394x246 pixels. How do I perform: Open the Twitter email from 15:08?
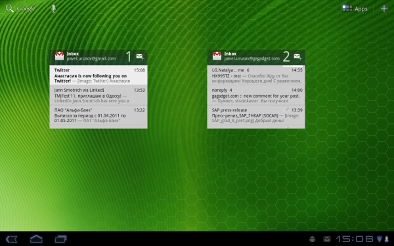98,75
